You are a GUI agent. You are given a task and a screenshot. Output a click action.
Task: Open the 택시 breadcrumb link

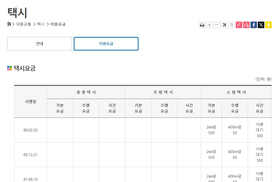click(40, 24)
